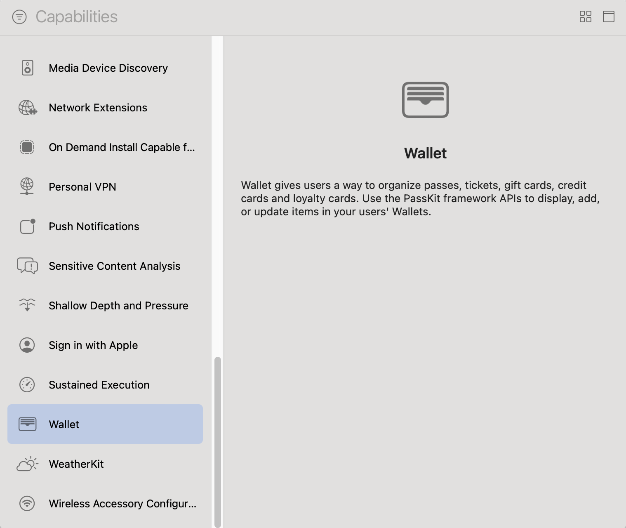Click the Push Notifications badge icon

pos(28,226)
